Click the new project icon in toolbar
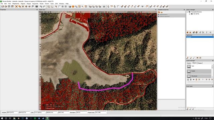 (x=3, y=6)
